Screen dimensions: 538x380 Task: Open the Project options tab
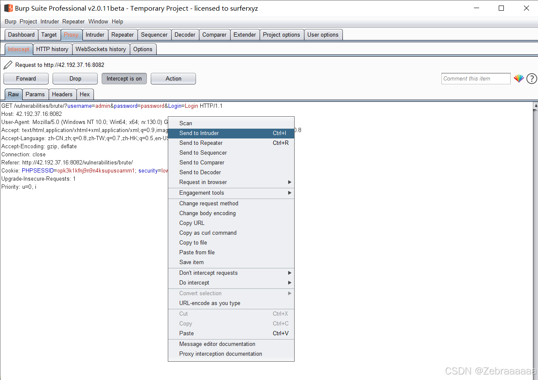[x=281, y=35]
